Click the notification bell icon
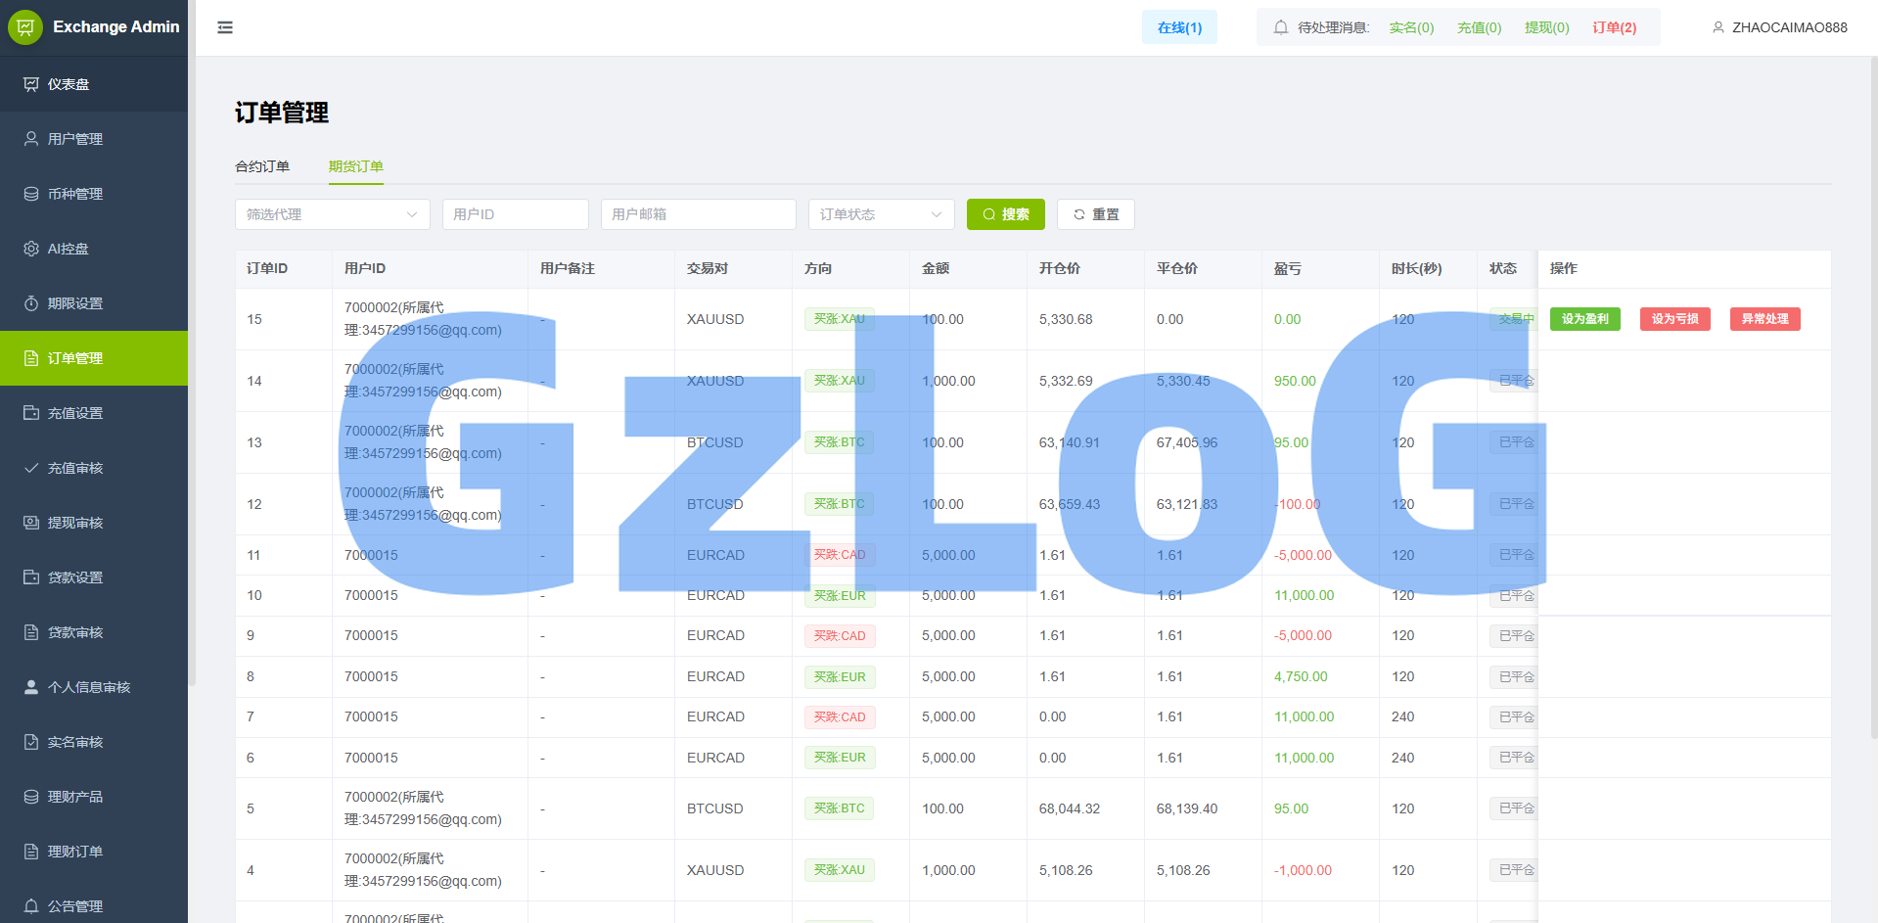The height and width of the screenshot is (923, 1878). [1280, 27]
